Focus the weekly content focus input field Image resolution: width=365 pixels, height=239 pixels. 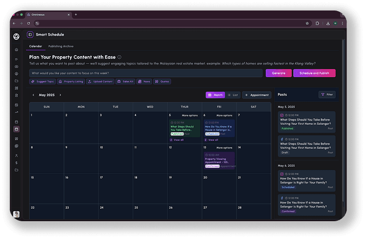[x=146, y=73]
